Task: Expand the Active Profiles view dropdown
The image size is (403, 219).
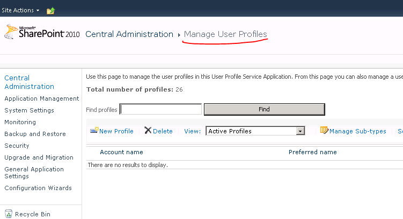Action: pos(301,131)
